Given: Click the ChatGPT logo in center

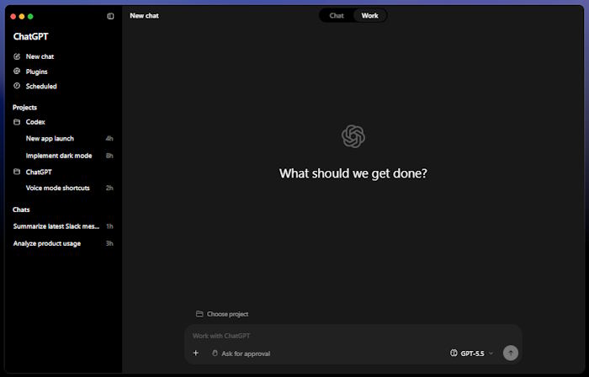Looking at the screenshot, I should point(353,136).
